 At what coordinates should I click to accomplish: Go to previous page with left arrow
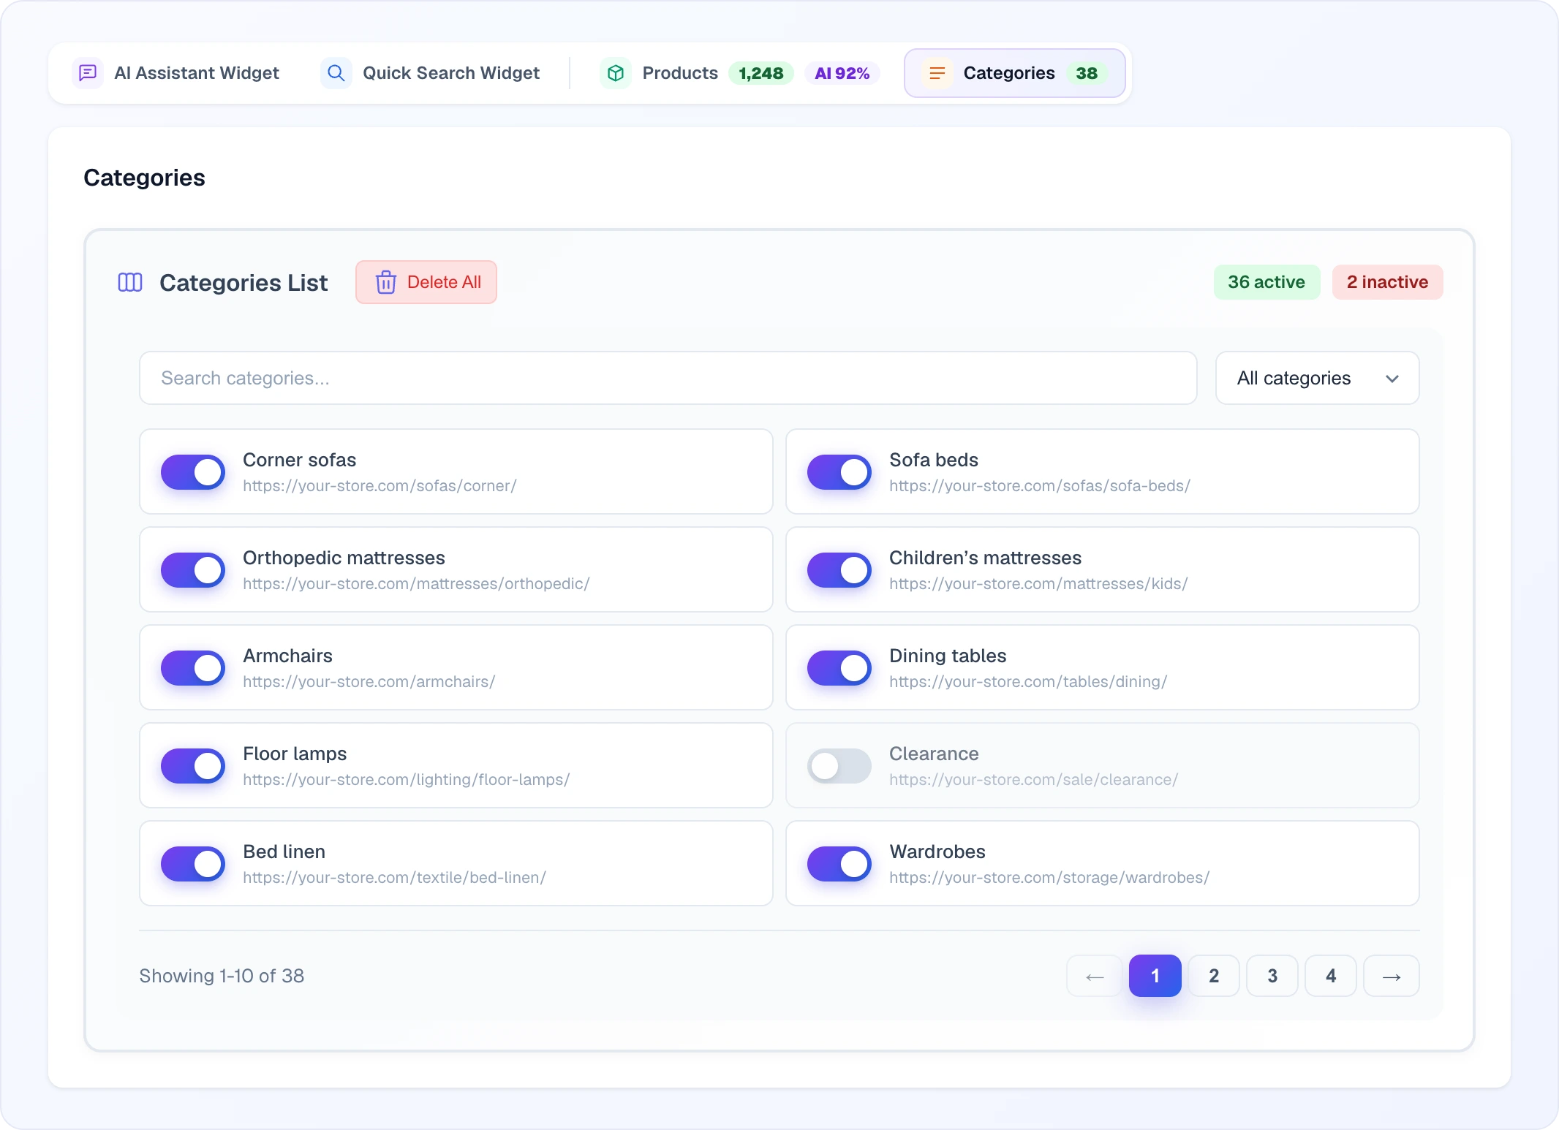coord(1095,976)
